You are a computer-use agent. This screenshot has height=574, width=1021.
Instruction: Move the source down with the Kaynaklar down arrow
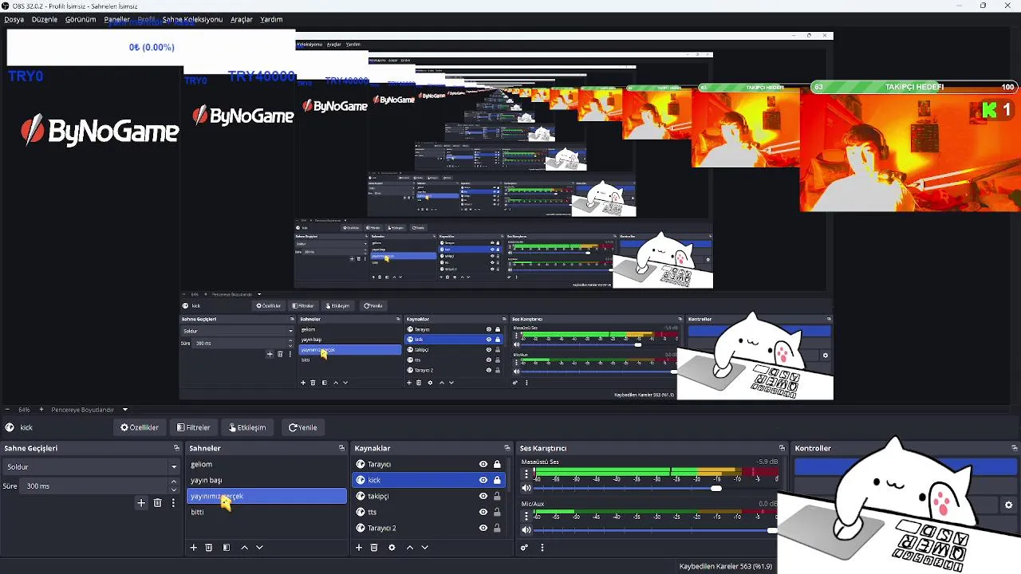coord(424,548)
